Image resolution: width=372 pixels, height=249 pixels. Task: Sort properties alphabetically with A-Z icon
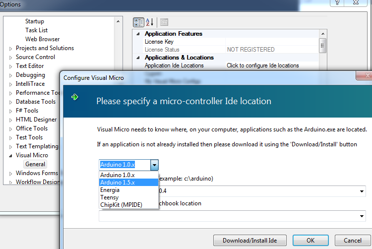click(150, 22)
